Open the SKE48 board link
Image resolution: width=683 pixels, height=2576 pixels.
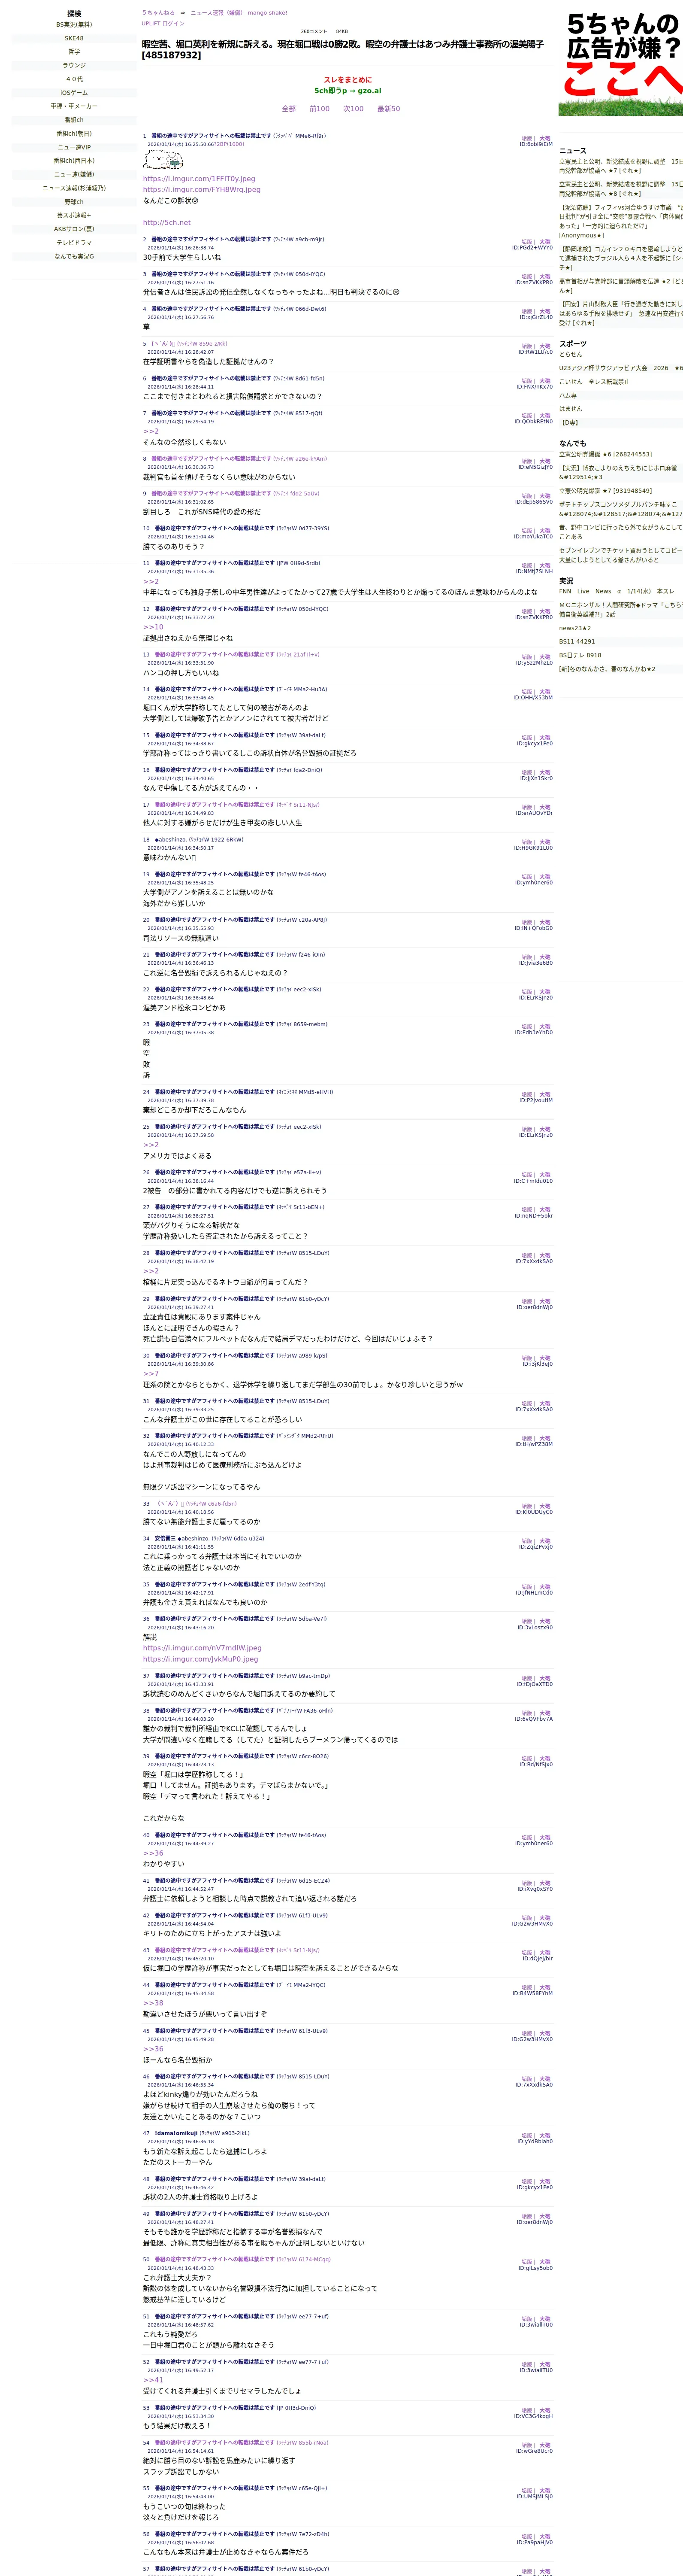click(x=74, y=38)
